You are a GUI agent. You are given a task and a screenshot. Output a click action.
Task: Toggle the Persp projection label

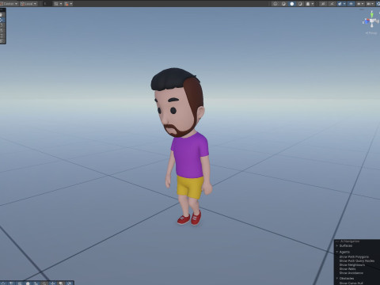(x=371, y=33)
